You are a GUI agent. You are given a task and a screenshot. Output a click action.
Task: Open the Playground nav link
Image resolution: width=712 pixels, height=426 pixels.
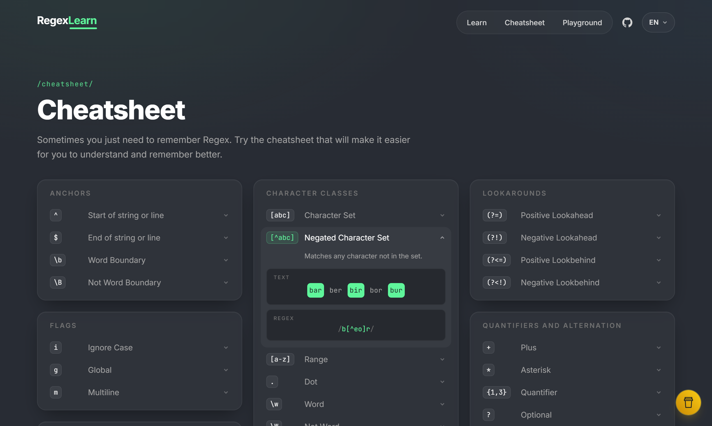tap(582, 22)
